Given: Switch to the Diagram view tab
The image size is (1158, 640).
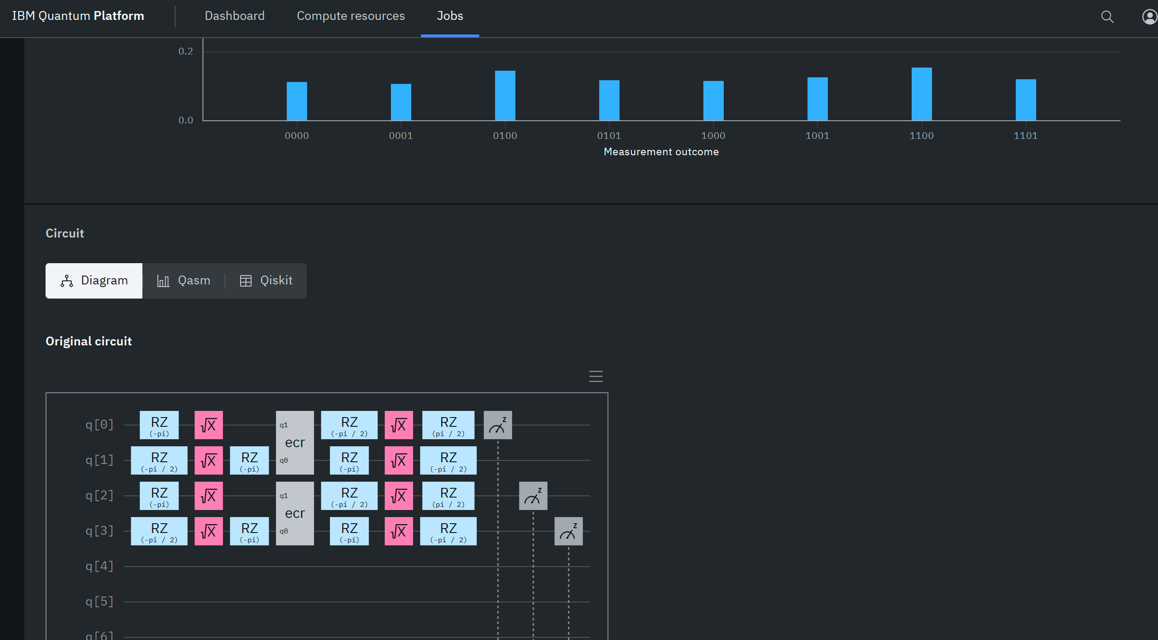Looking at the screenshot, I should point(94,281).
